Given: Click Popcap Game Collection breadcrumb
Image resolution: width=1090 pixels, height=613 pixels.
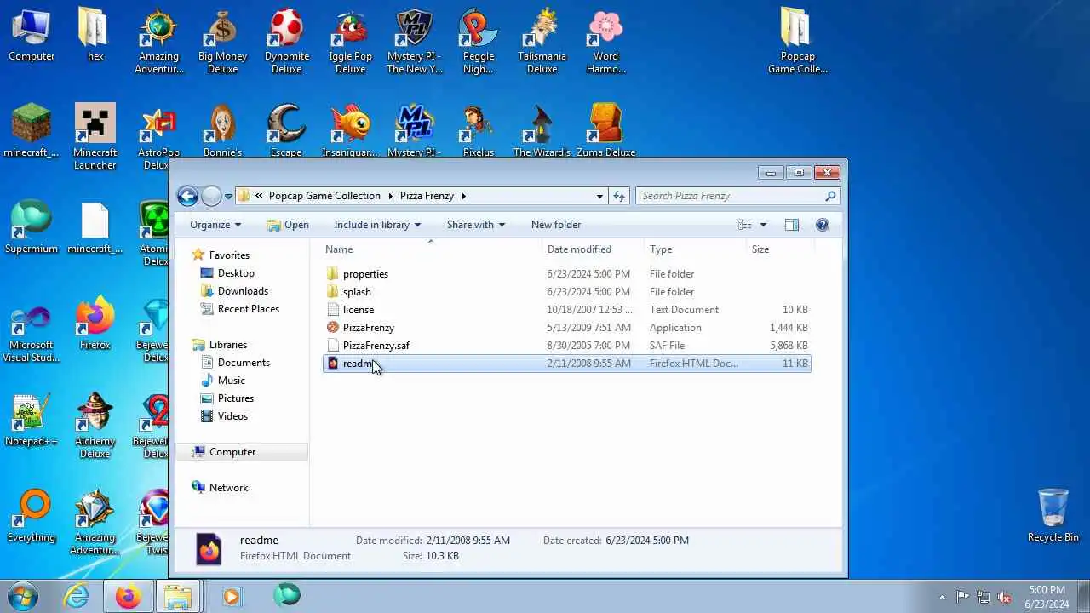Looking at the screenshot, I should (324, 196).
